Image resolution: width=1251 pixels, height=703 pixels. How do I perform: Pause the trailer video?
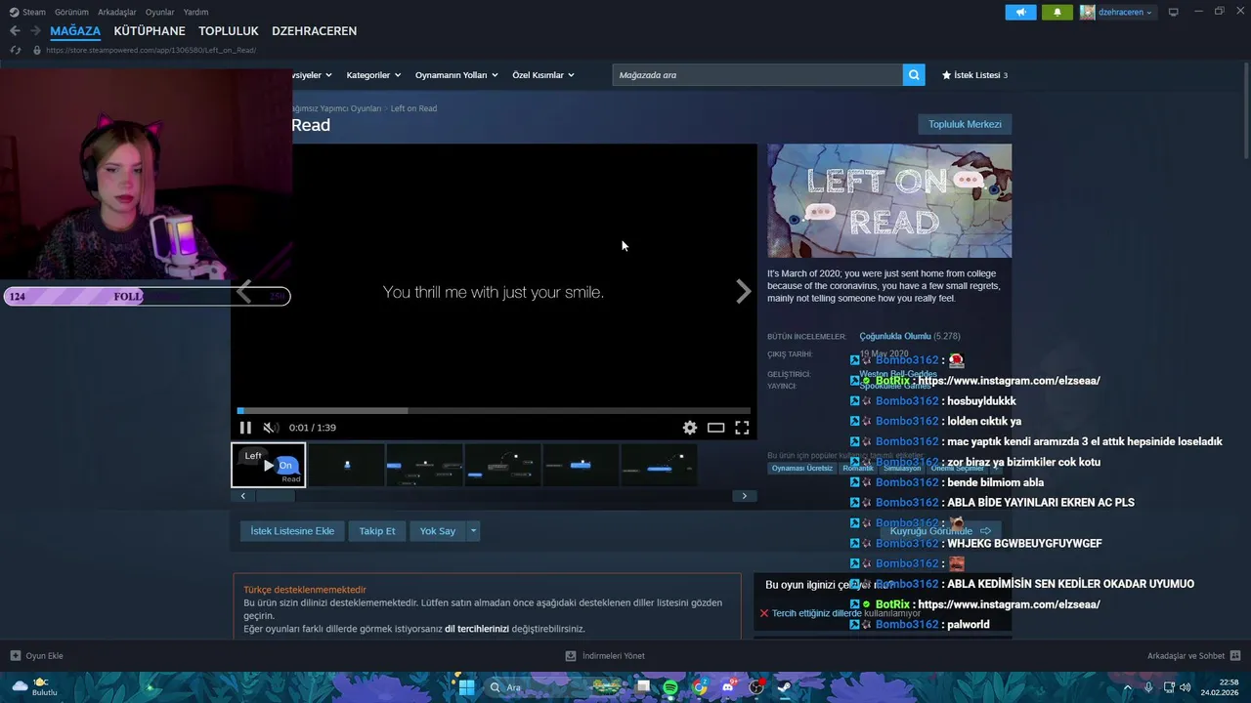click(245, 428)
